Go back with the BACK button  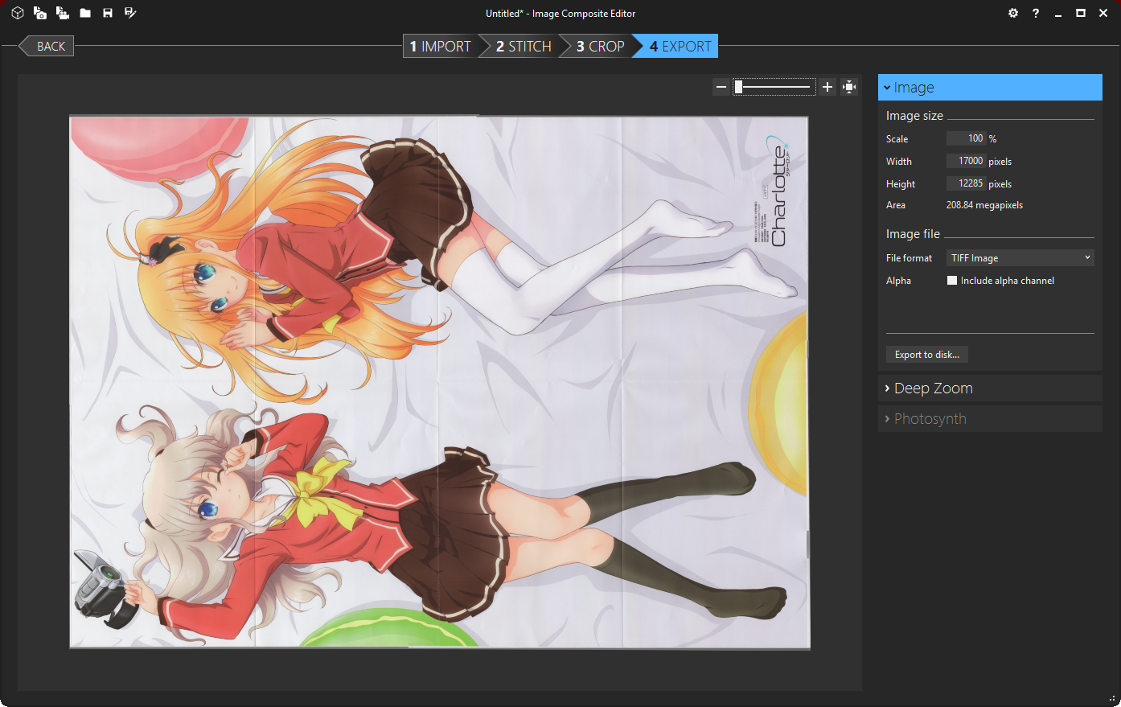(46, 46)
